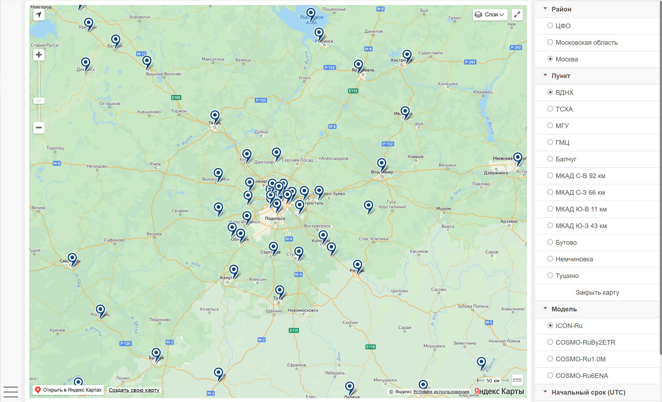This screenshot has height=402, width=662.
Task: Click the geolocation arrow icon on map
Action: (x=39, y=14)
